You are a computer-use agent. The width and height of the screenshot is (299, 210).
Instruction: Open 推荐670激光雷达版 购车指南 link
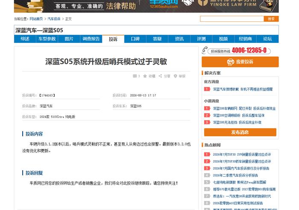(x=244, y=189)
